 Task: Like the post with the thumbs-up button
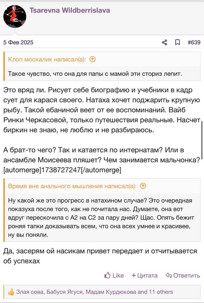pyautogui.click(x=114, y=275)
